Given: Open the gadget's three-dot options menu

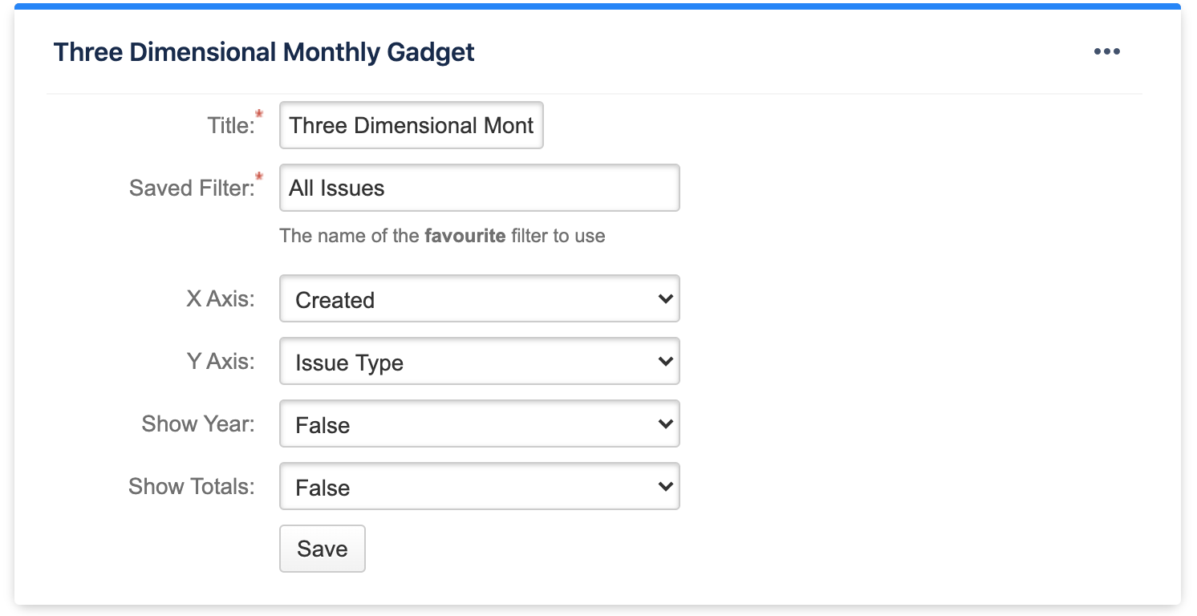Looking at the screenshot, I should 1106,51.
